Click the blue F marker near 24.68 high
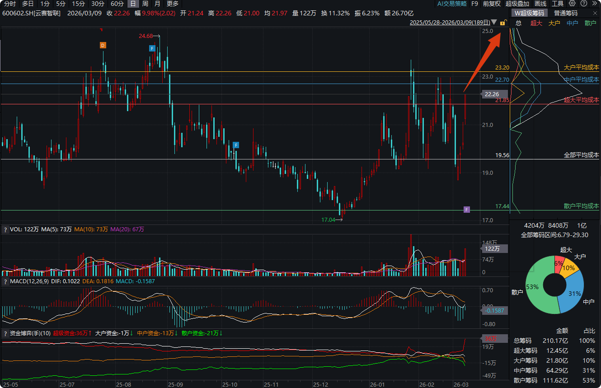 (x=152, y=48)
